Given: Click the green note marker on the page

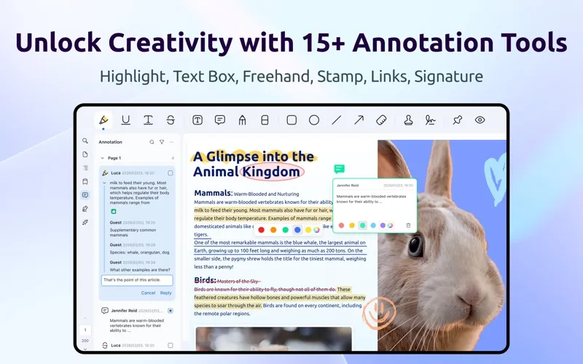Looking at the screenshot, I should pyautogui.click(x=339, y=170).
